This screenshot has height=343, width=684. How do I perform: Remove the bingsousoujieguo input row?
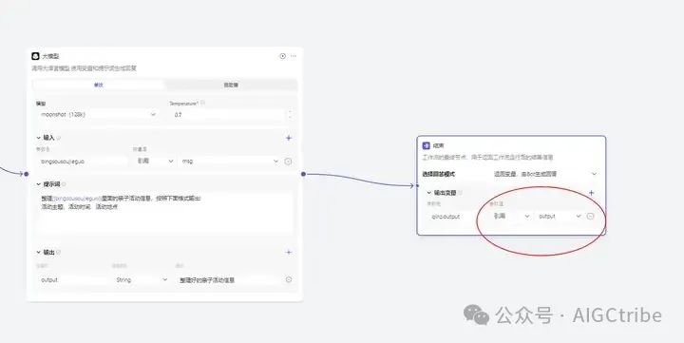click(288, 162)
